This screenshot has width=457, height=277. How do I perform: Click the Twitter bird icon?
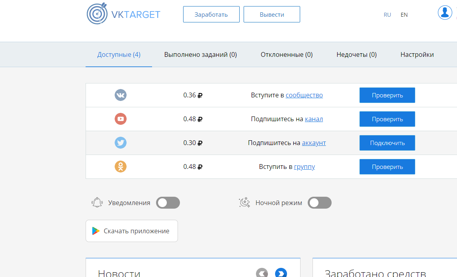coord(121,143)
